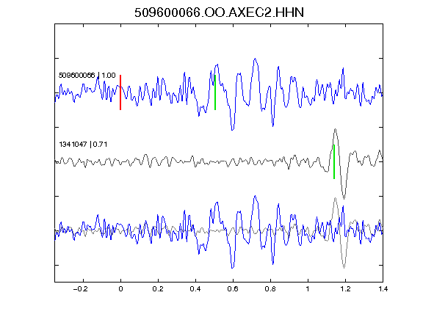Click the red pick marker at zero

tap(120, 92)
